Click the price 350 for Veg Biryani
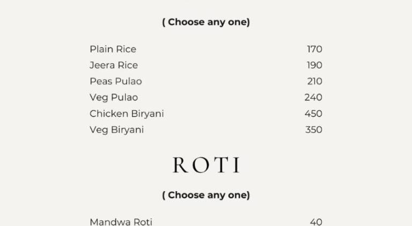Screen dimensions: 412x226 pos(314,130)
